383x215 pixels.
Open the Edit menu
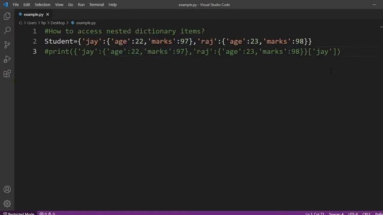click(x=26, y=5)
